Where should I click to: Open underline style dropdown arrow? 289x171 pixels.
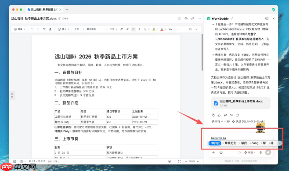[x=149, y=29]
